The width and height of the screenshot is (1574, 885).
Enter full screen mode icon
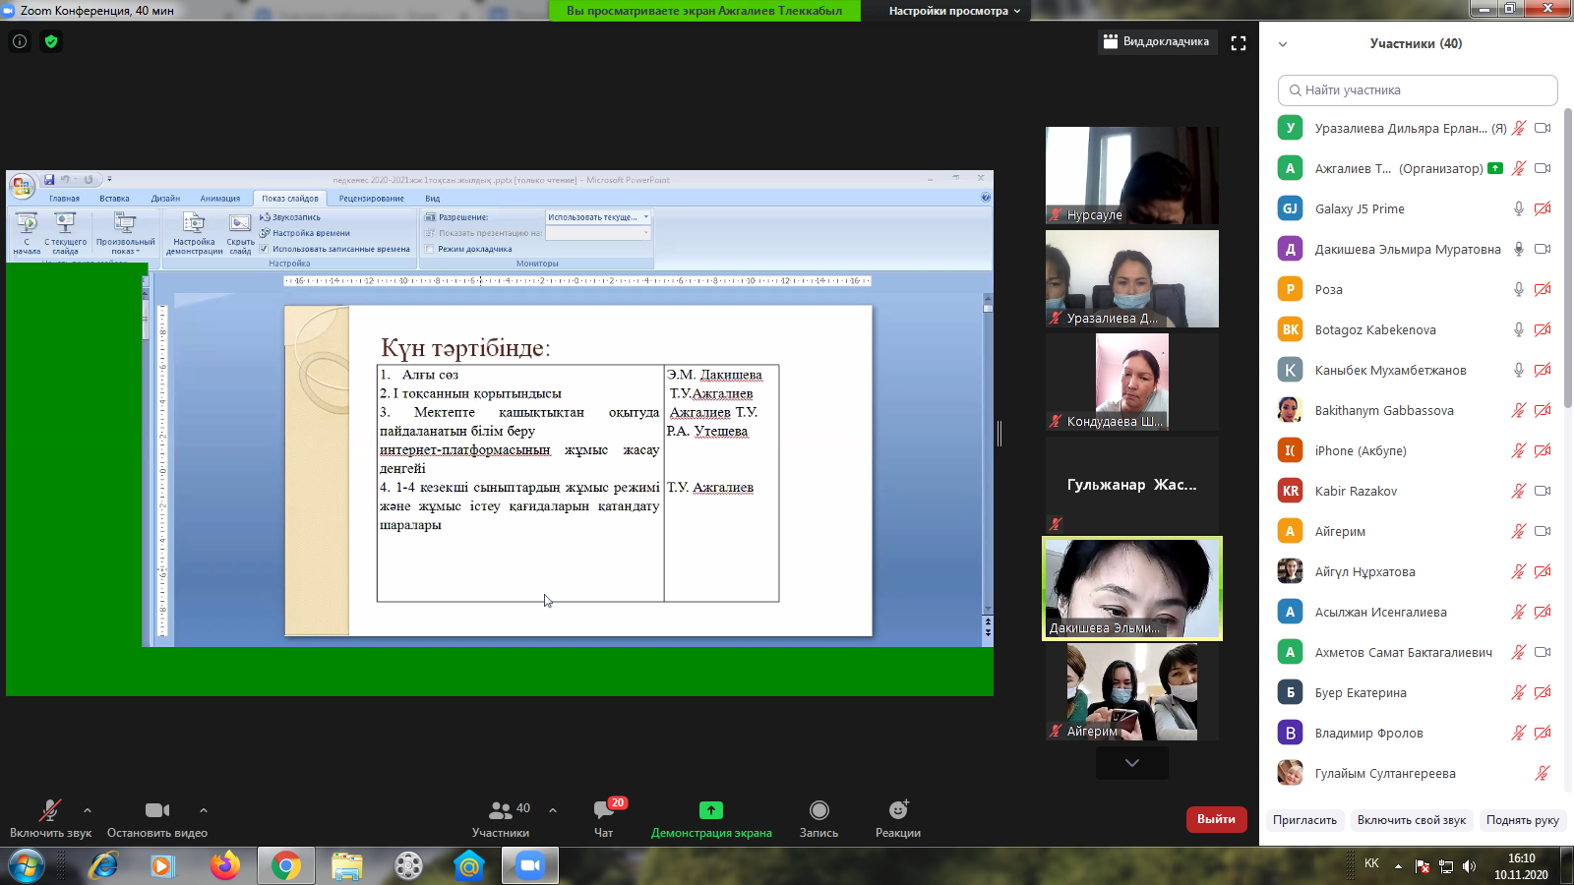tap(1239, 42)
